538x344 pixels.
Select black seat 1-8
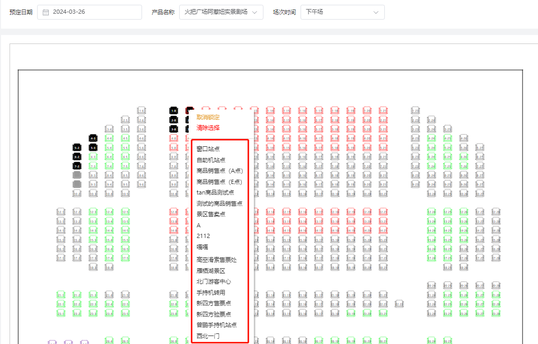[x=173, y=111]
